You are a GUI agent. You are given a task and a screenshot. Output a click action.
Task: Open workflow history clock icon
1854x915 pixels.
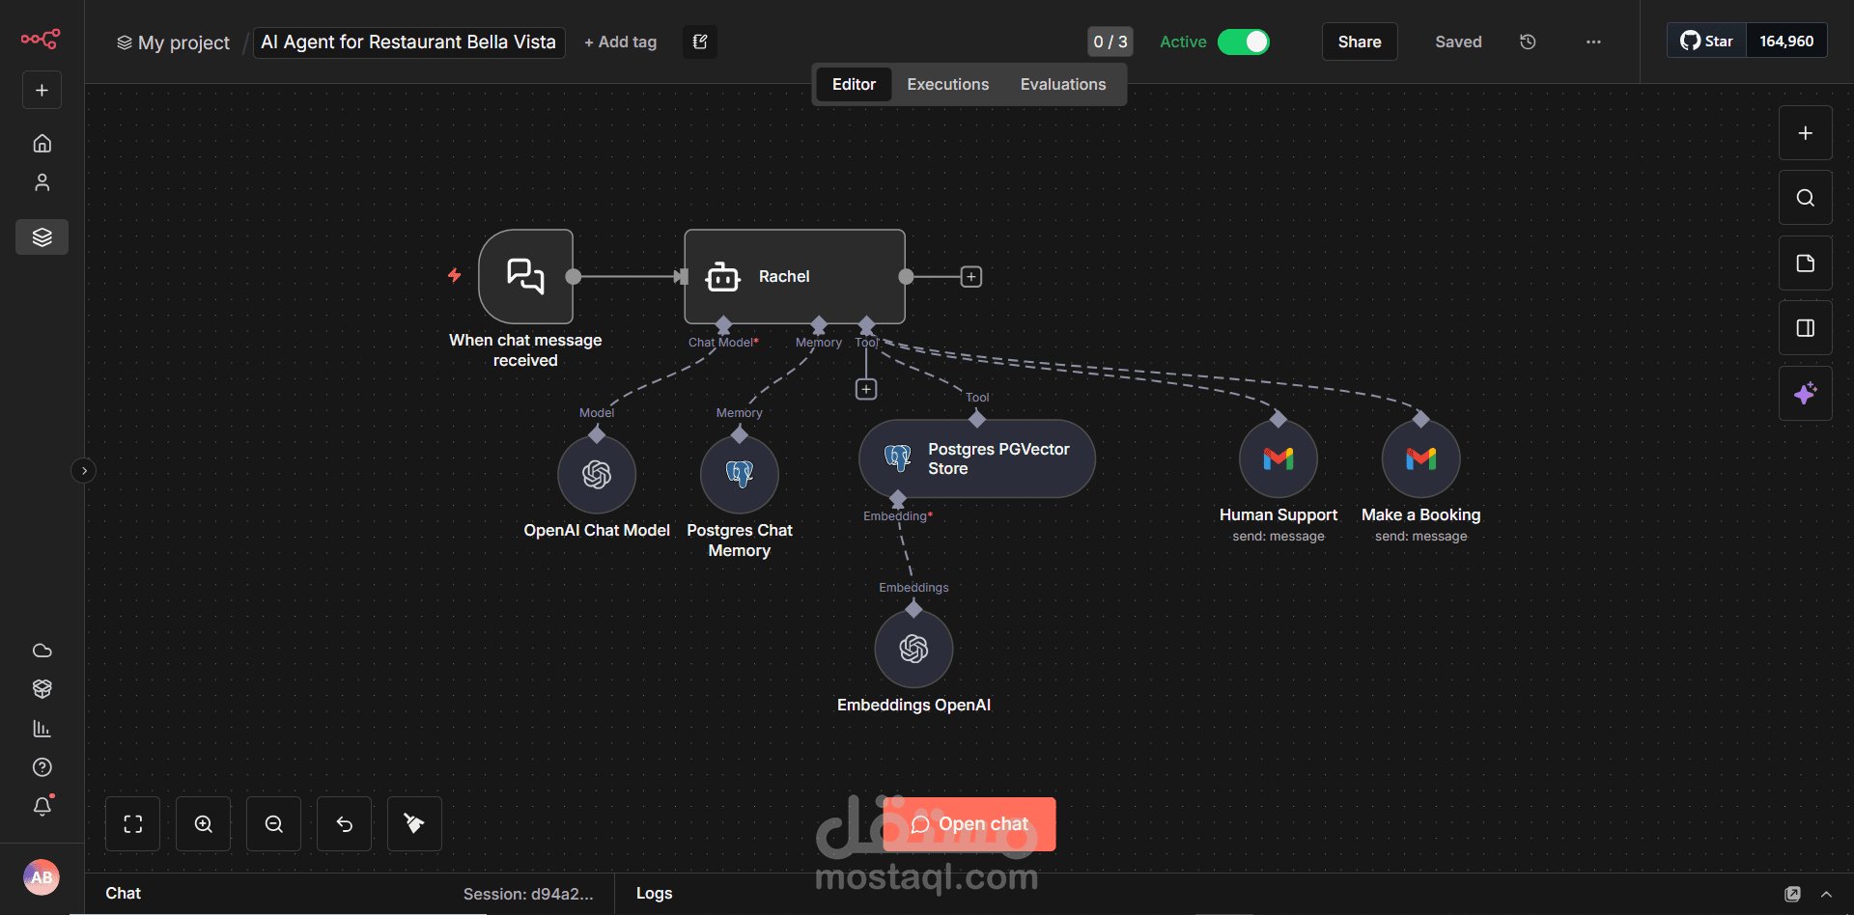[x=1527, y=42]
